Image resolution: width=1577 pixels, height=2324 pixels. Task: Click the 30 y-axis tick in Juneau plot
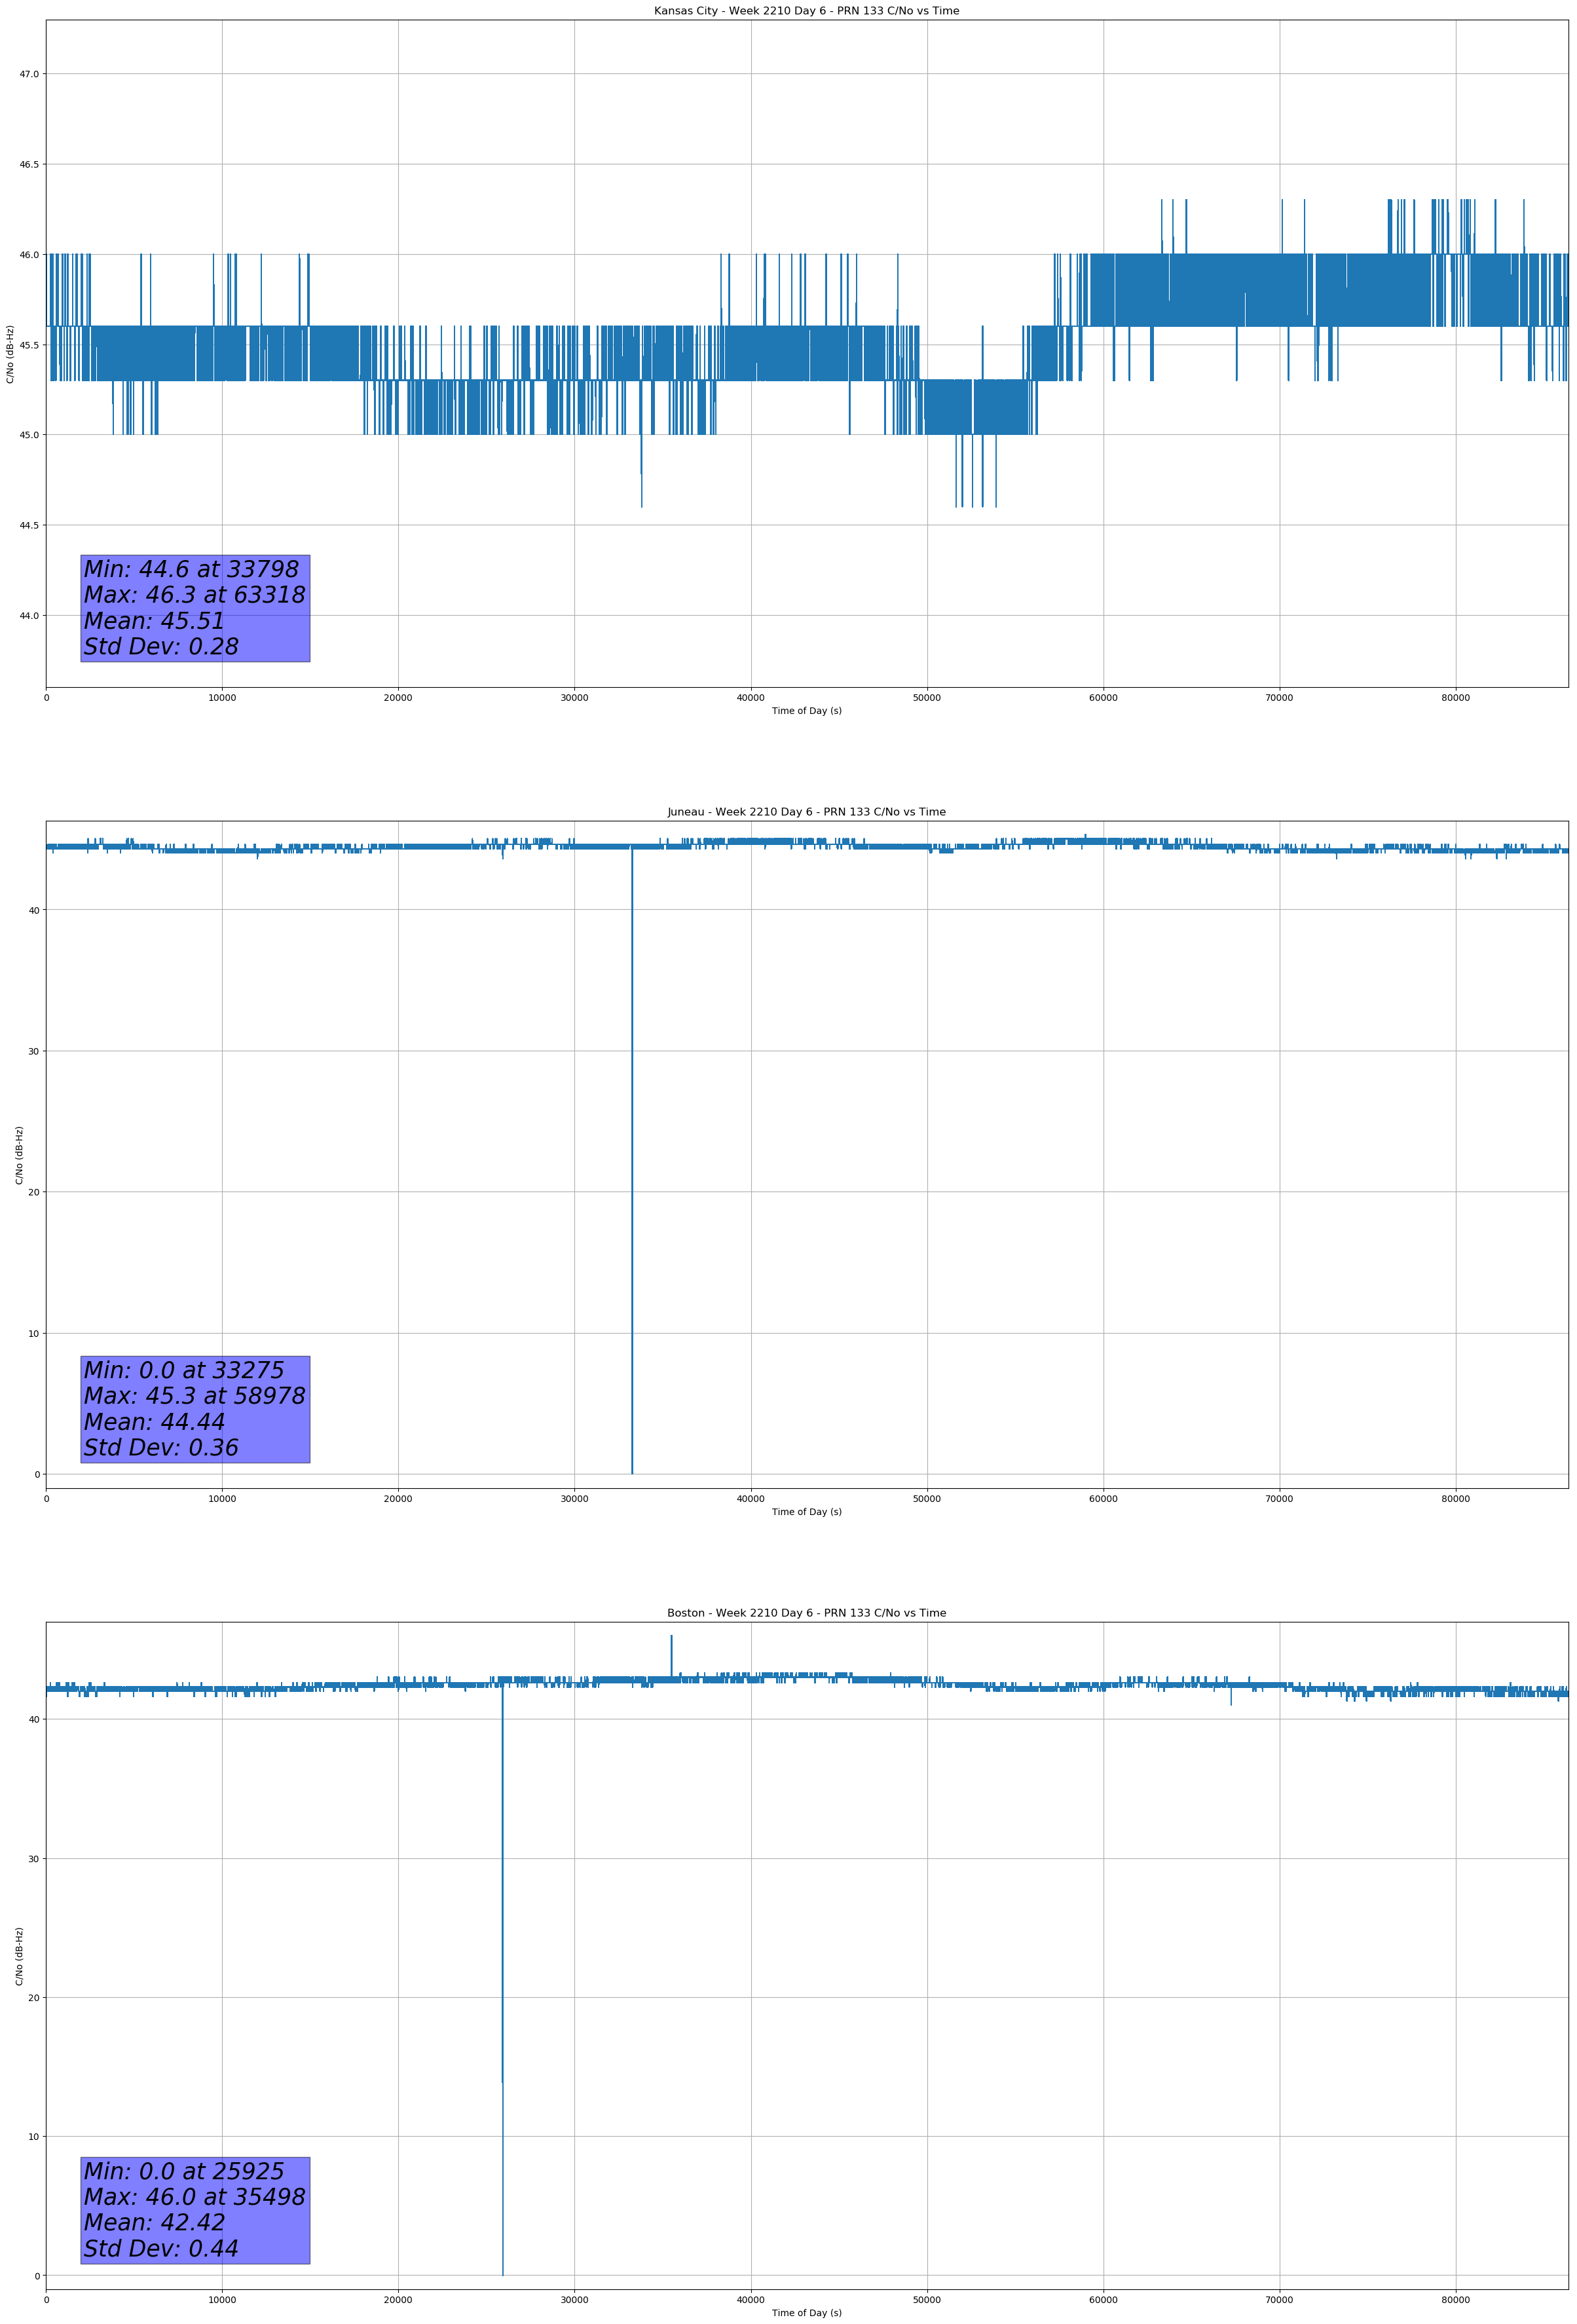pos(34,1051)
